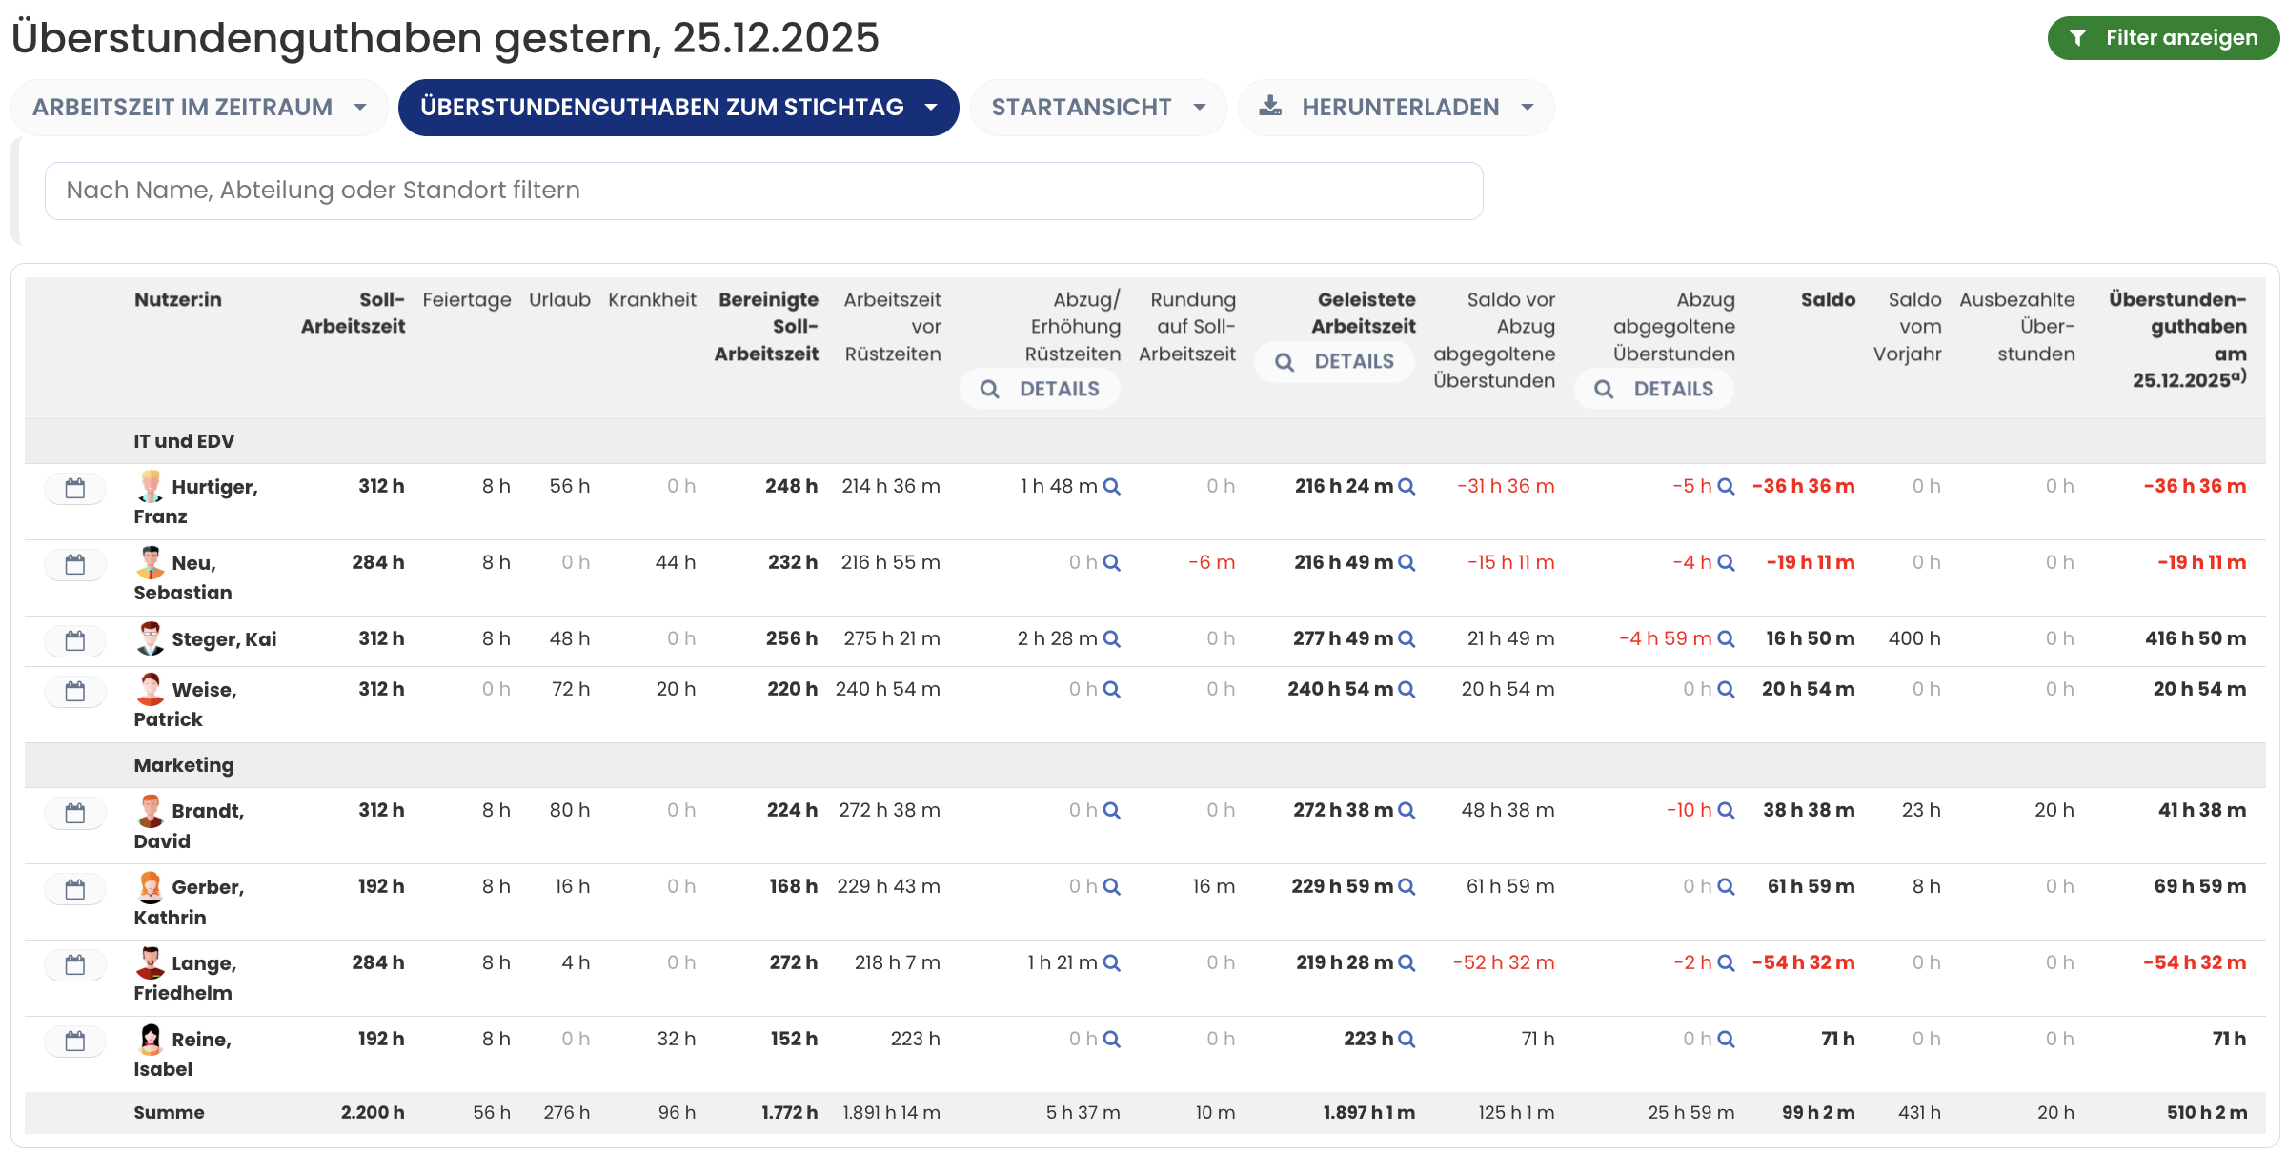Open calendar for Neu, Sebastian row
2287x1153 pixels.
(x=75, y=565)
